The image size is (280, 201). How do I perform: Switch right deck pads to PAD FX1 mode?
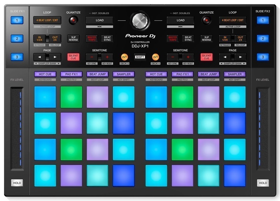(182, 74)
